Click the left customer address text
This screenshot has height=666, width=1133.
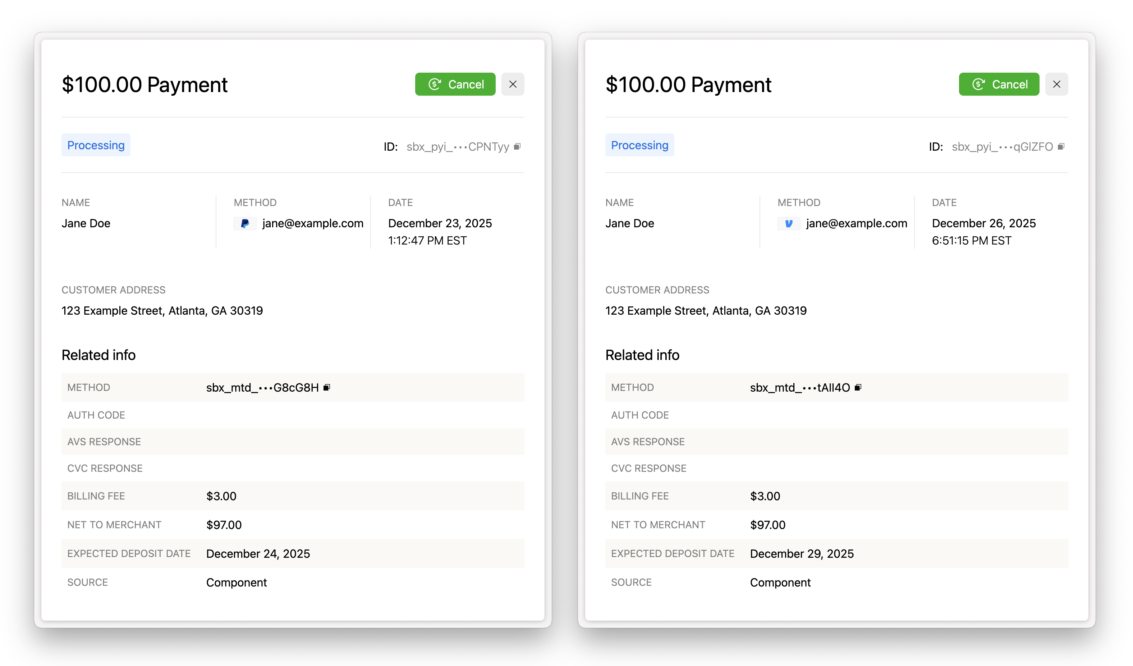162,311
